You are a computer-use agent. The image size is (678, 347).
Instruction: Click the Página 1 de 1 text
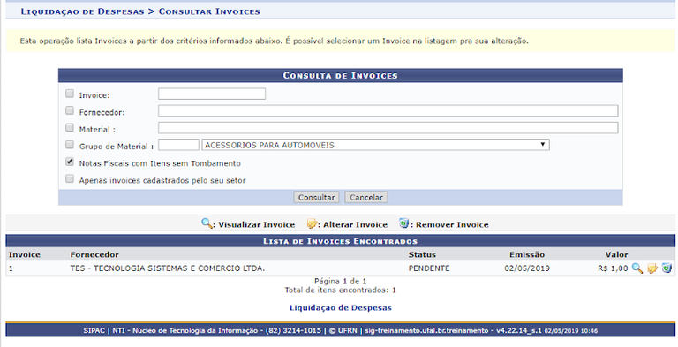tap(340, 281)
